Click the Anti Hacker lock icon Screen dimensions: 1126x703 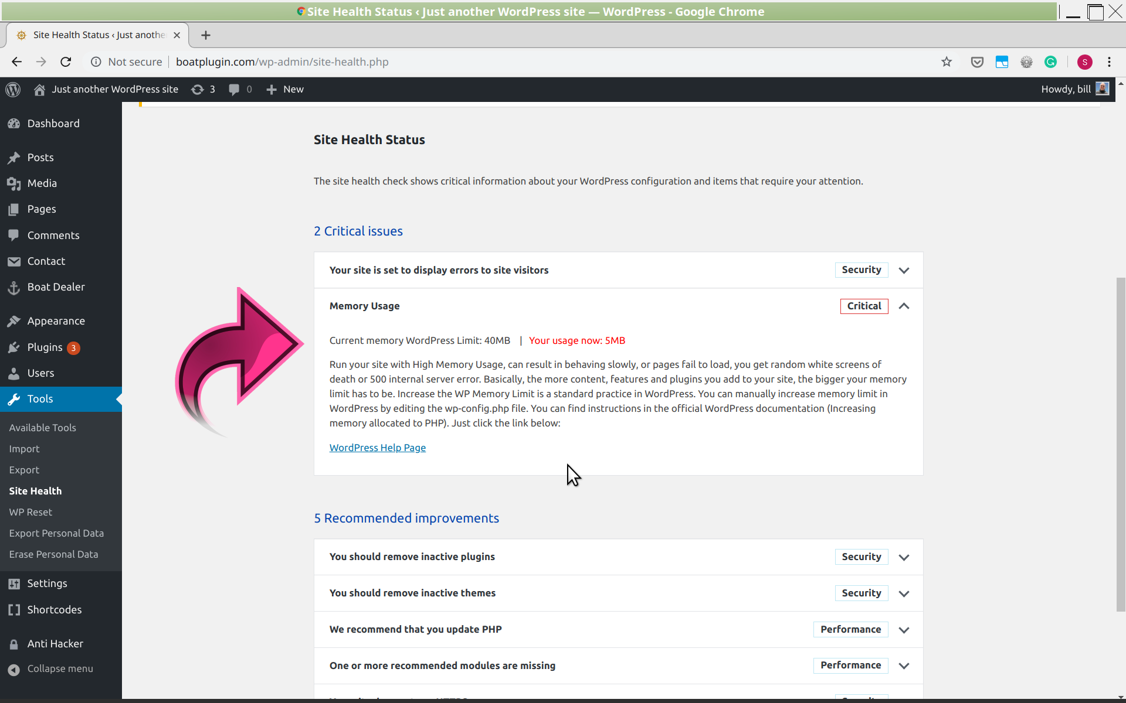coord(14,643)
